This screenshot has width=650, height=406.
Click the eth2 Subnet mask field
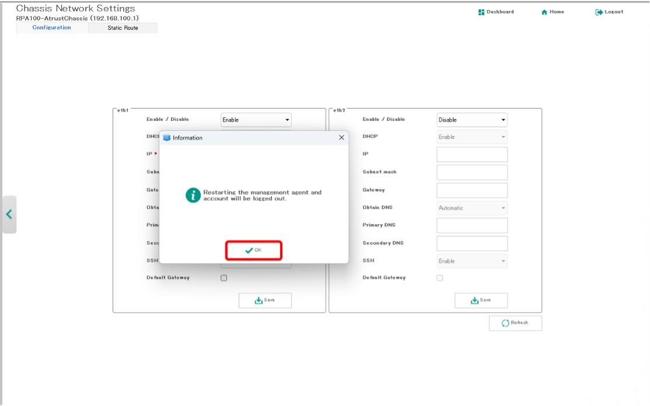[472, 173]
